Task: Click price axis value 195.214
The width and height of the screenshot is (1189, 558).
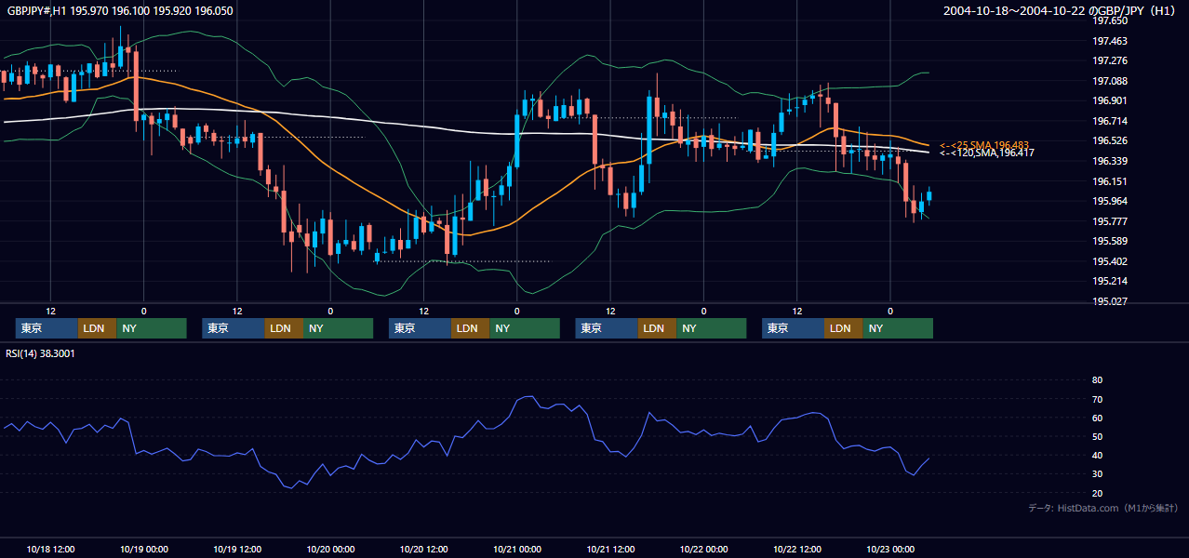Action: (1110, 281)
